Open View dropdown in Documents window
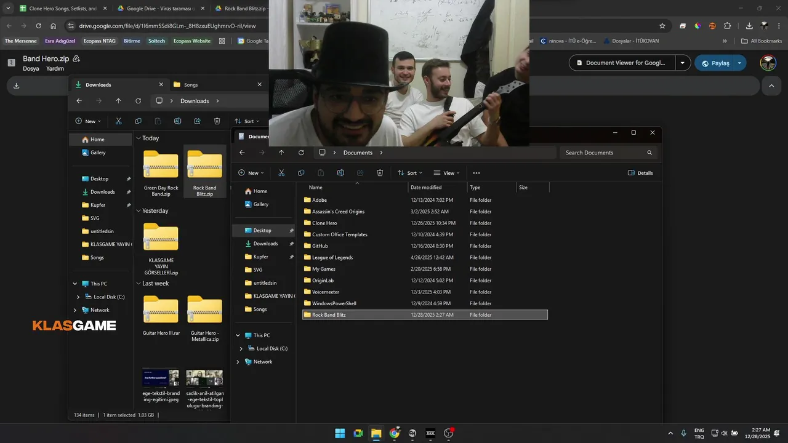788x443 pixels. pos(447,173)
